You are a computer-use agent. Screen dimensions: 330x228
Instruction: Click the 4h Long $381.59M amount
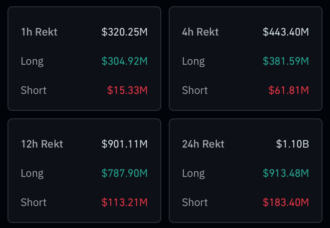pos(286,61)
